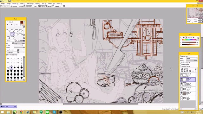Click the open document tab at bottom
Viewport: 203px width, 114px height.
point(9,107)
